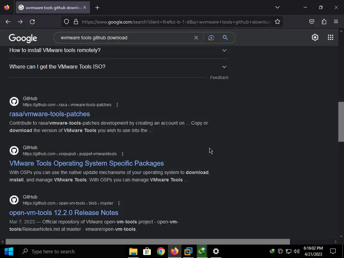The height and width of the screenshot is (258, 344).
Task: Open the Firefox application menu
Action: (336, 21)
